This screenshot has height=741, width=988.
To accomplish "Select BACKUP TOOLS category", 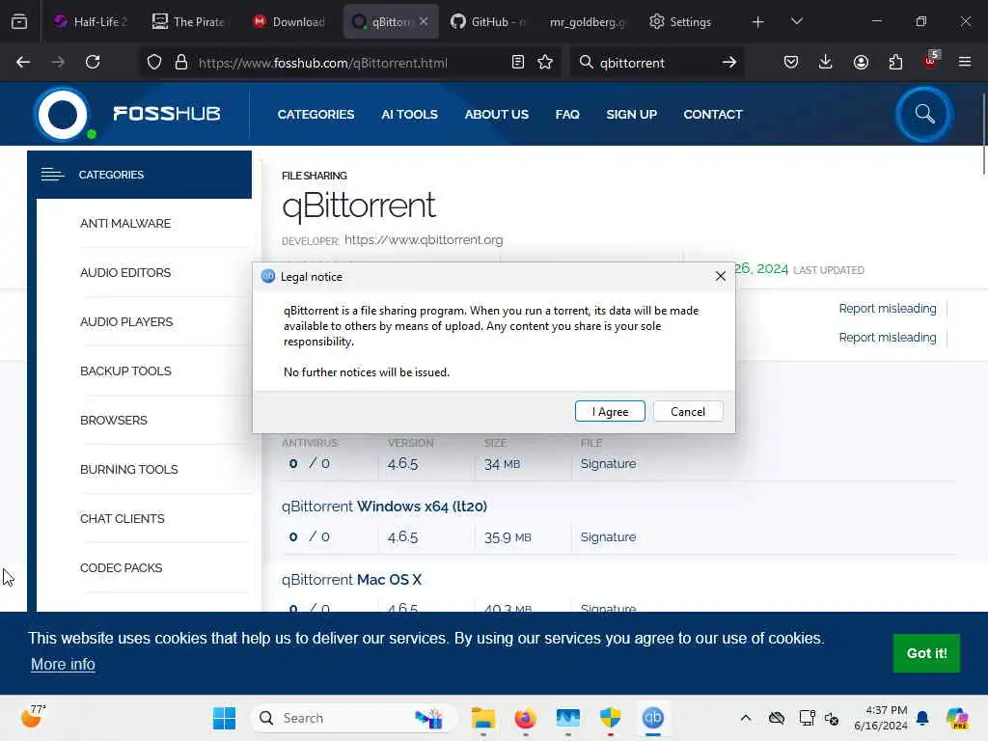I will pos(125,371).
